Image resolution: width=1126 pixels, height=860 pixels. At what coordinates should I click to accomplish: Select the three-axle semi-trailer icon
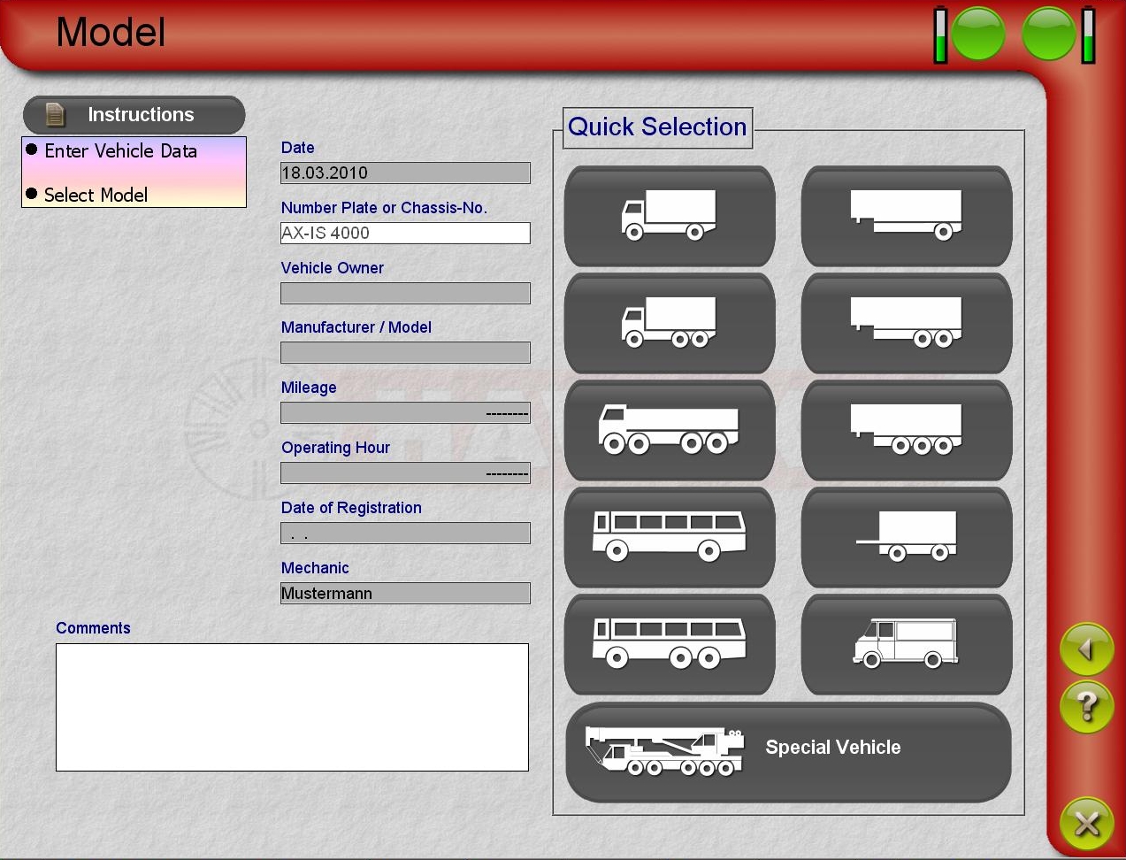[x=906, y=430]
